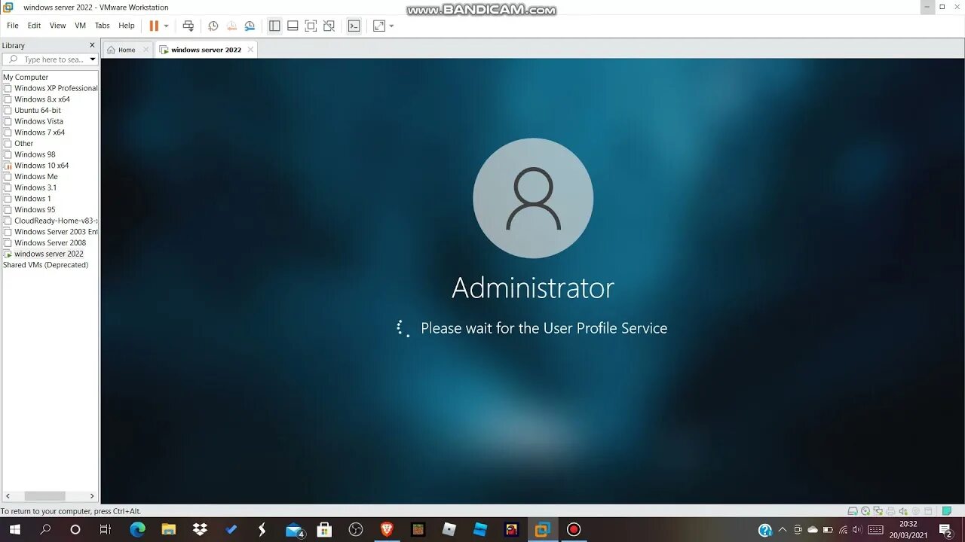Select My Computer in the library

click(26, 77)
